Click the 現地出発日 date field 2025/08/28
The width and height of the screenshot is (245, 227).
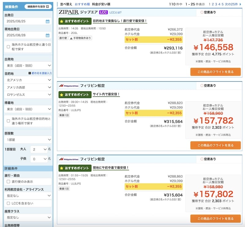click(28, 35)
